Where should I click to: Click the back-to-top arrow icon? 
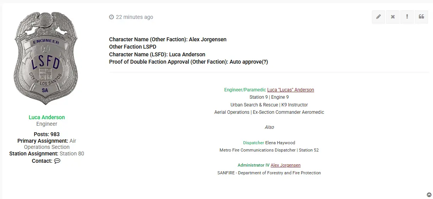[x=429, y=195]
